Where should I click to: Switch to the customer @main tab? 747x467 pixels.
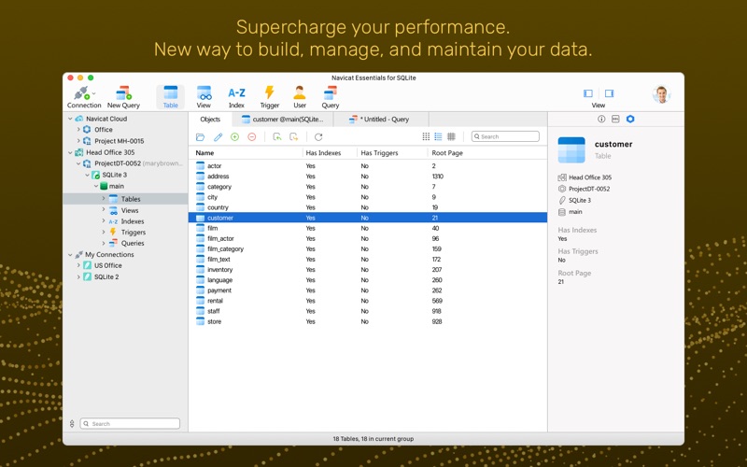[x=283, y=120]
